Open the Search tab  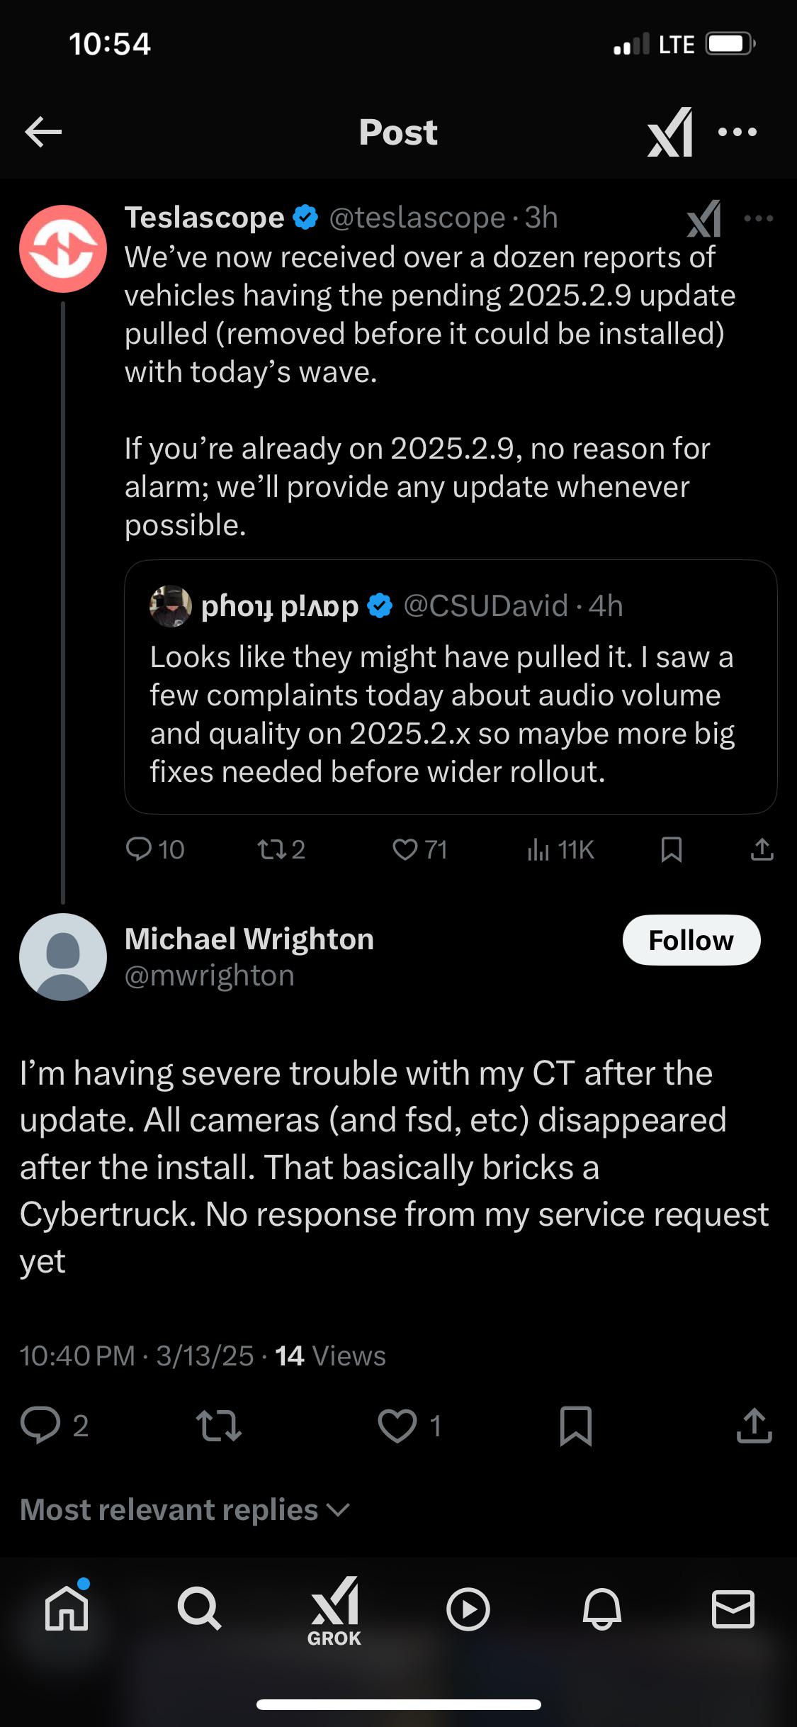[199, 1608]
